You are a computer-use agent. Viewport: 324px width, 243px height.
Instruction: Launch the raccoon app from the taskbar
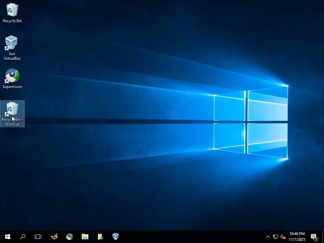click(54, 237)
